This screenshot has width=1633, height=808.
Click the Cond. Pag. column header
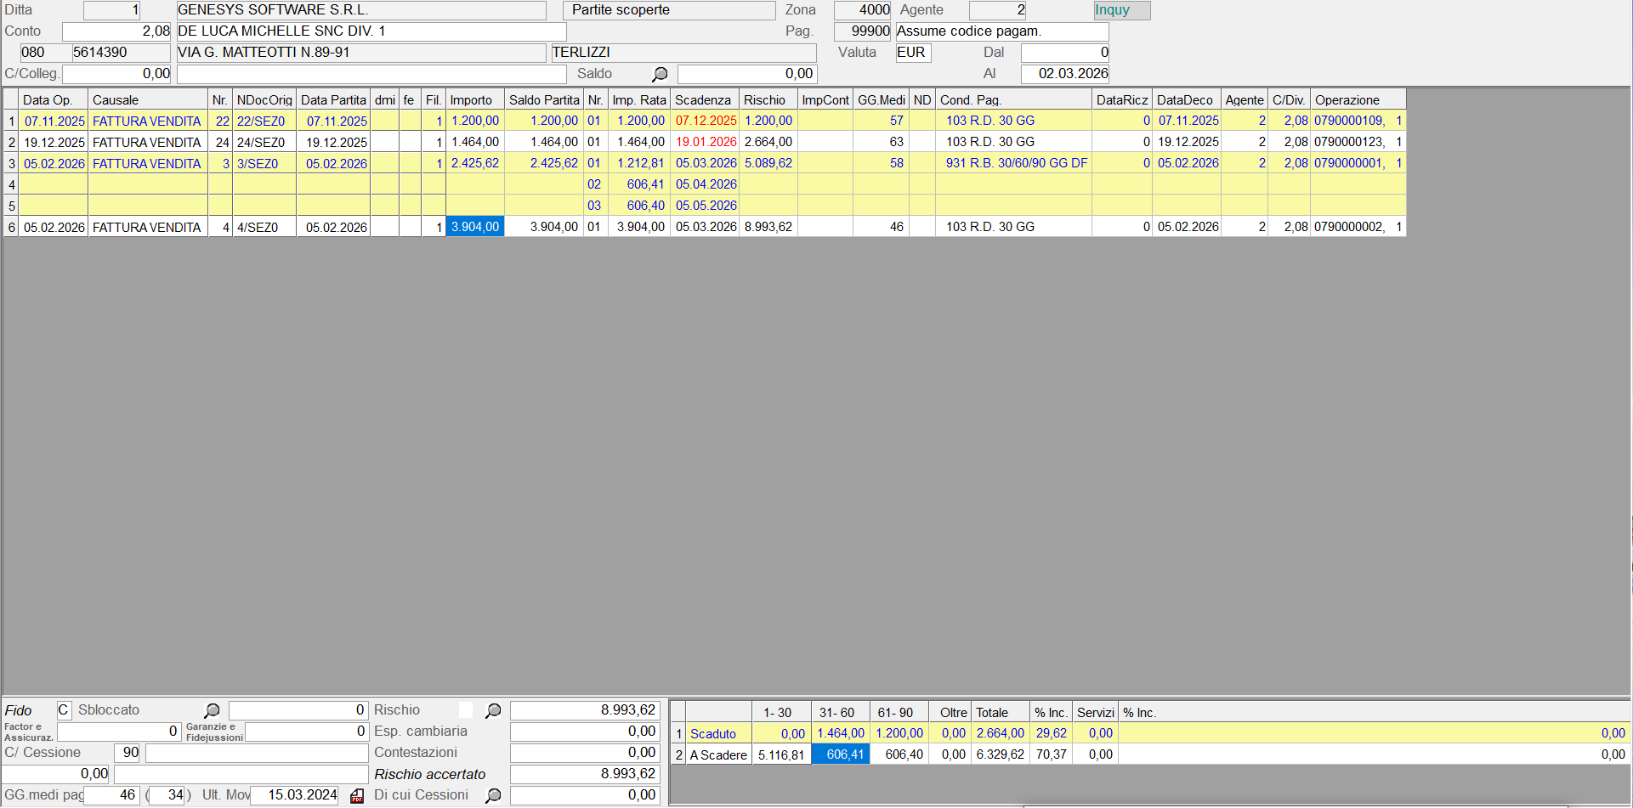click(970, 100)
